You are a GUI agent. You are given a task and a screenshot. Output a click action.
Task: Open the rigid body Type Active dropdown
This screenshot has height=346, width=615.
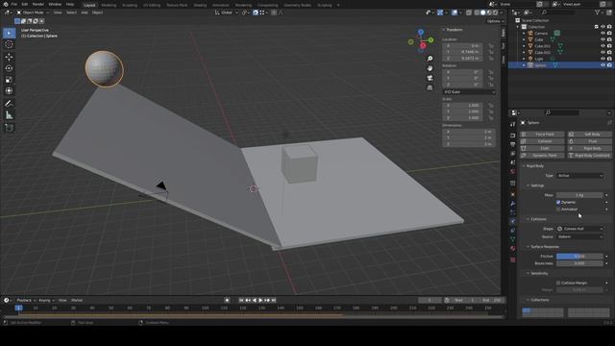(x=579, y=176)
